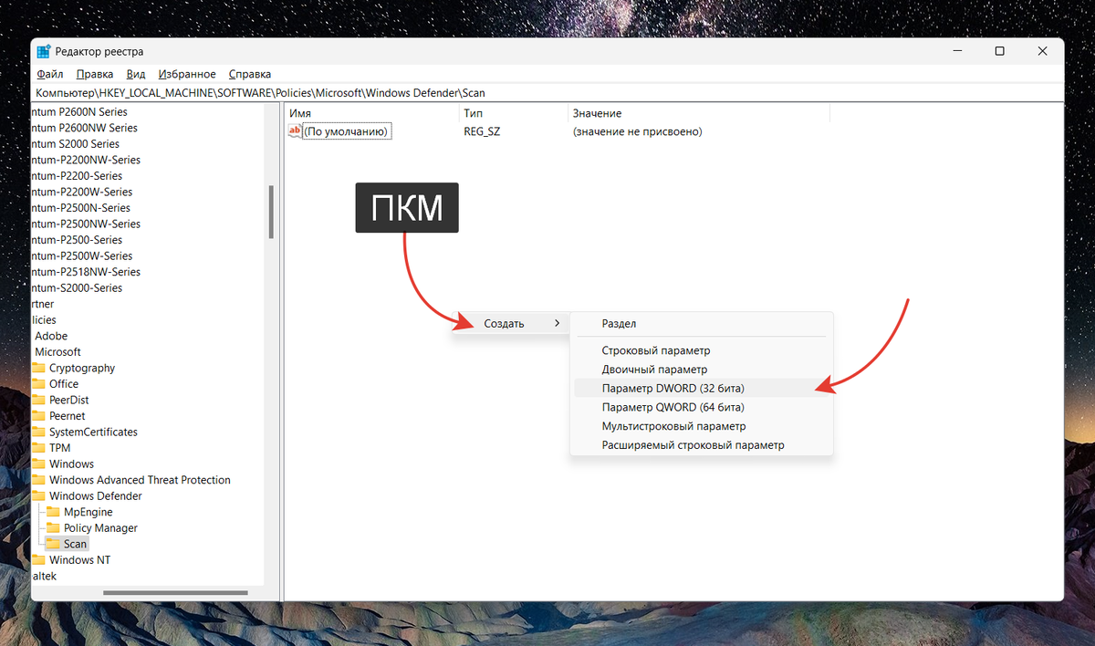The width and height of the screenshot is (1095, 646).
Task: Minimize the Редактор реестра window
Action: tap(958, 52)
